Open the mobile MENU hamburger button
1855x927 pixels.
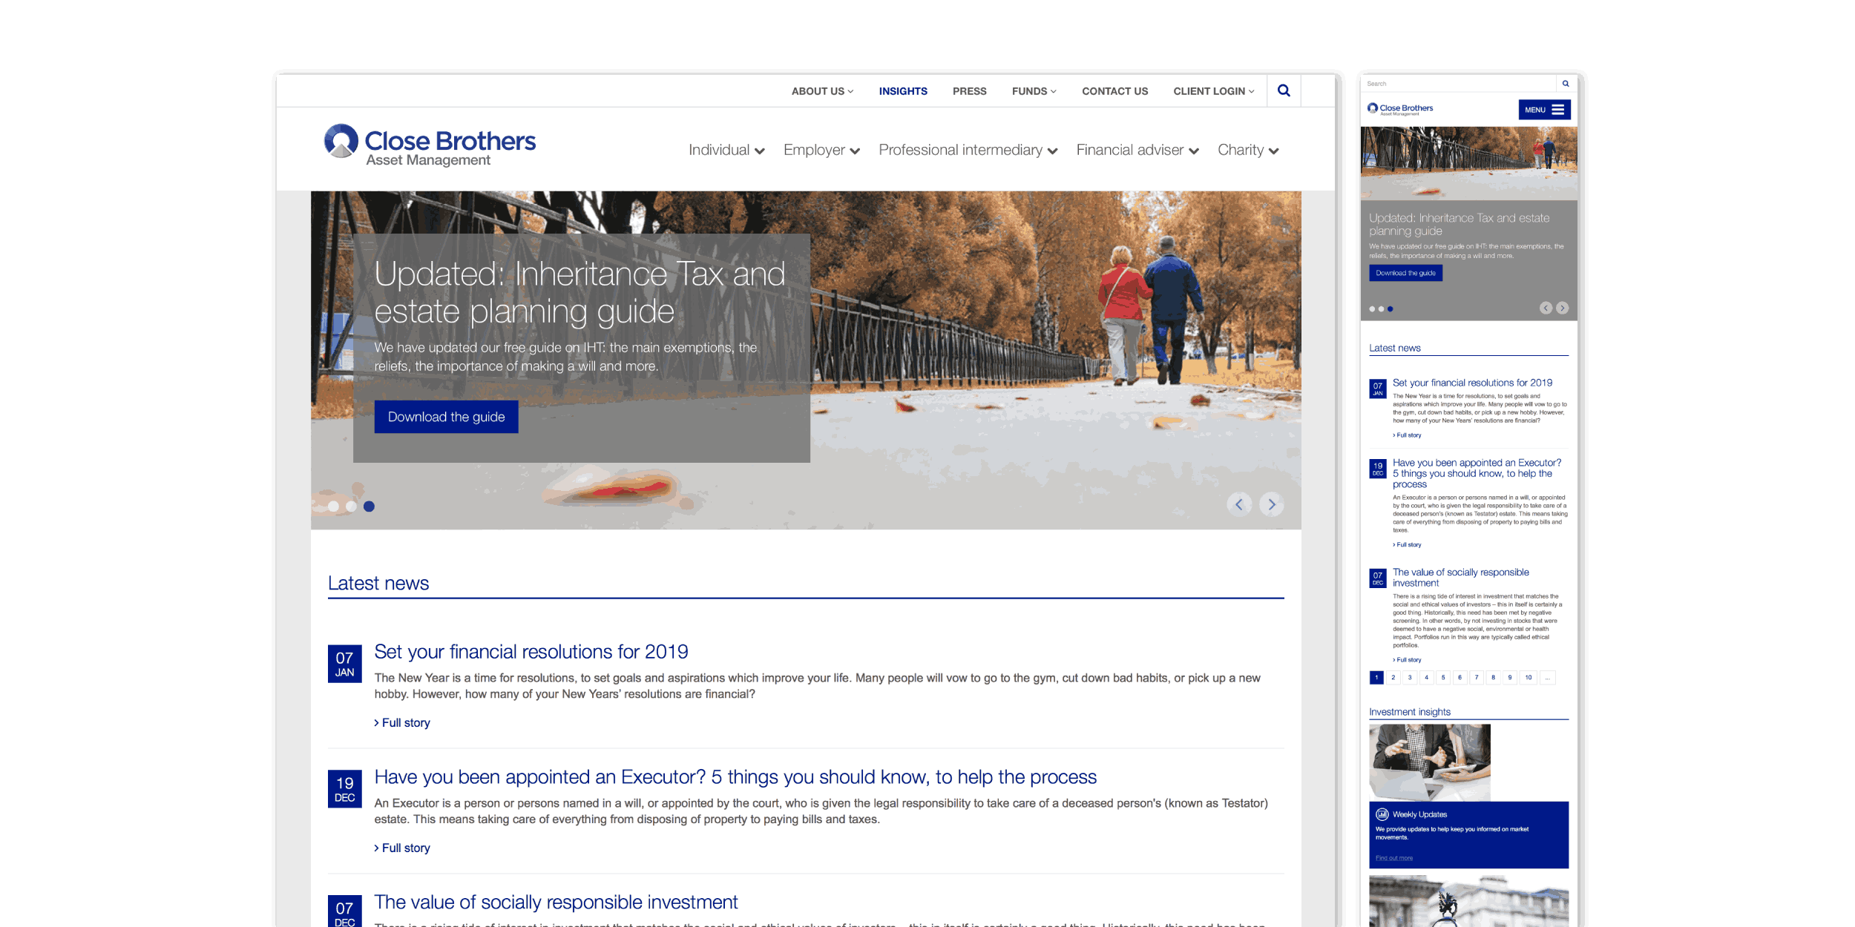1544,110
